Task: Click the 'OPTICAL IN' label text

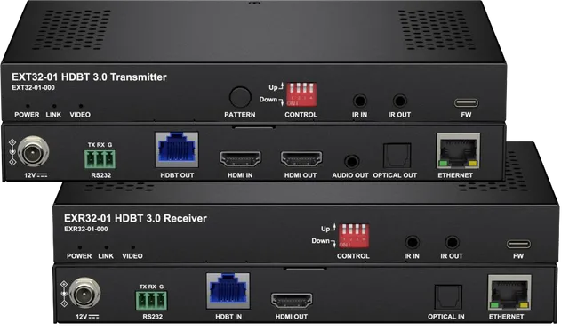Action: [446, 317]
